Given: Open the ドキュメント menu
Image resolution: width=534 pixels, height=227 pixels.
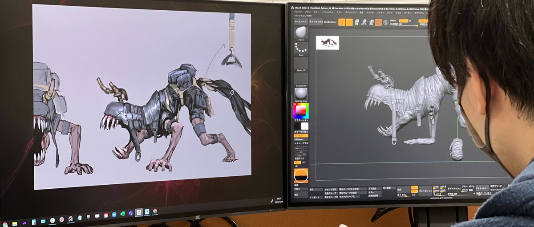Looking at the screenshot, I should coord(328,12).
